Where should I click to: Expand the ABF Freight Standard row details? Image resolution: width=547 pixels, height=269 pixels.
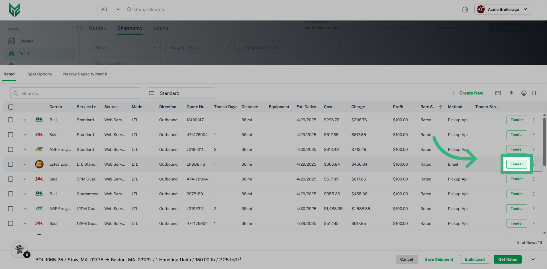[x=25, y=149]
